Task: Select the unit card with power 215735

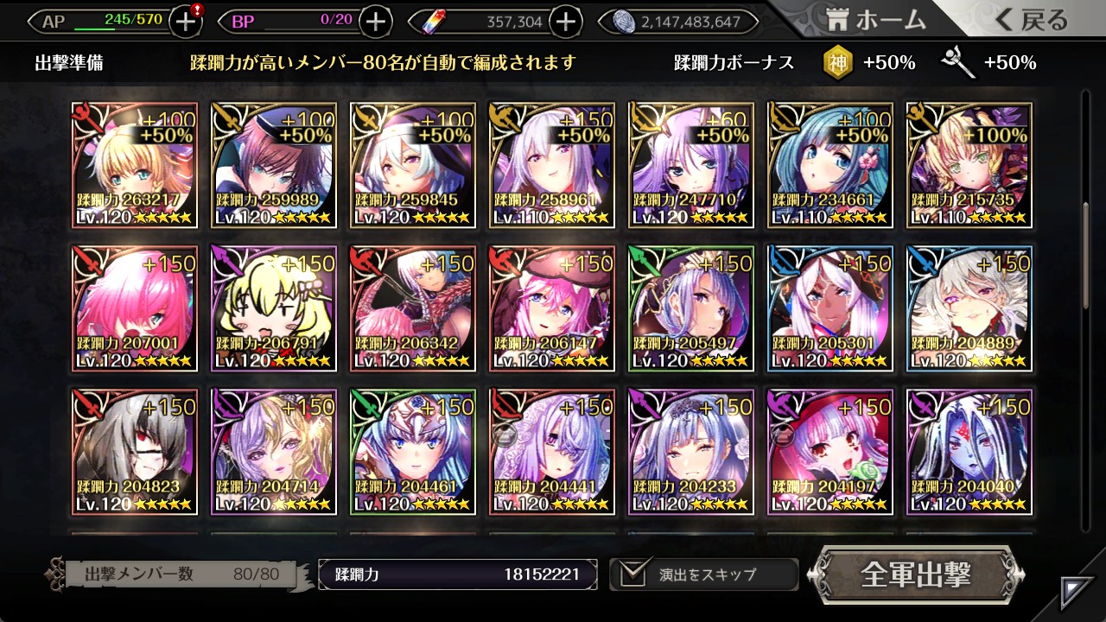Action: tap(969, 165)
